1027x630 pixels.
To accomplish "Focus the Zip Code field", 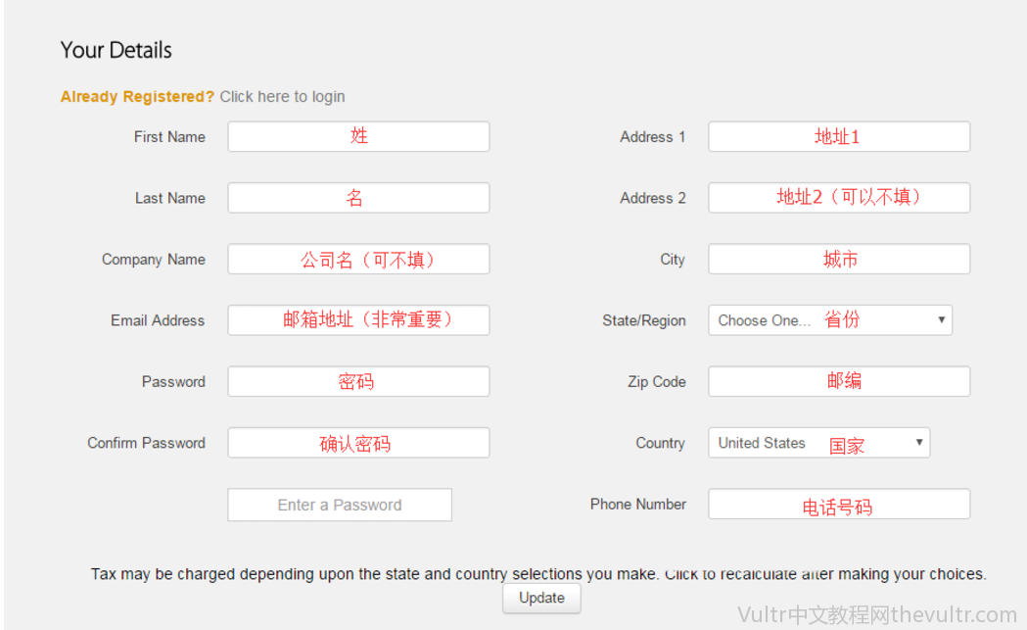I will tap(839, 382).
